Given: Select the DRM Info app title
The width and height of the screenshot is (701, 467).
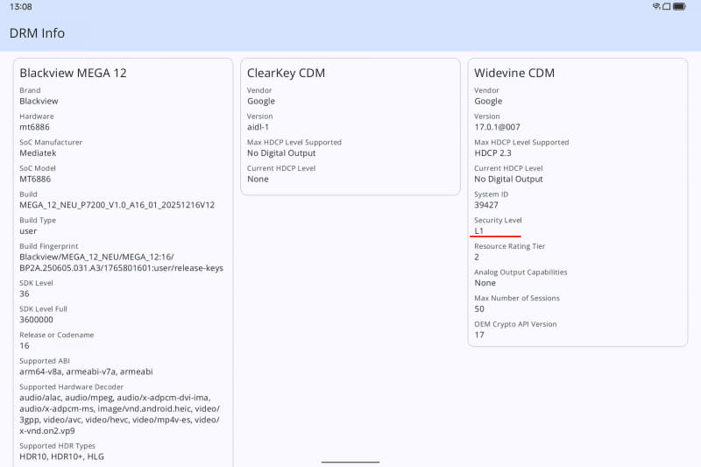Looking at the screenshot, I should [37, 33].
